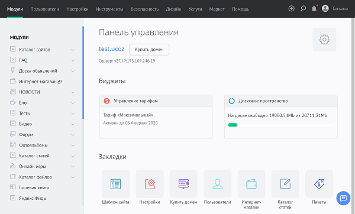Click the Онлайн игры sidebar icon
The height and width of the screenshot is (214, 355).
coord(13,166)
